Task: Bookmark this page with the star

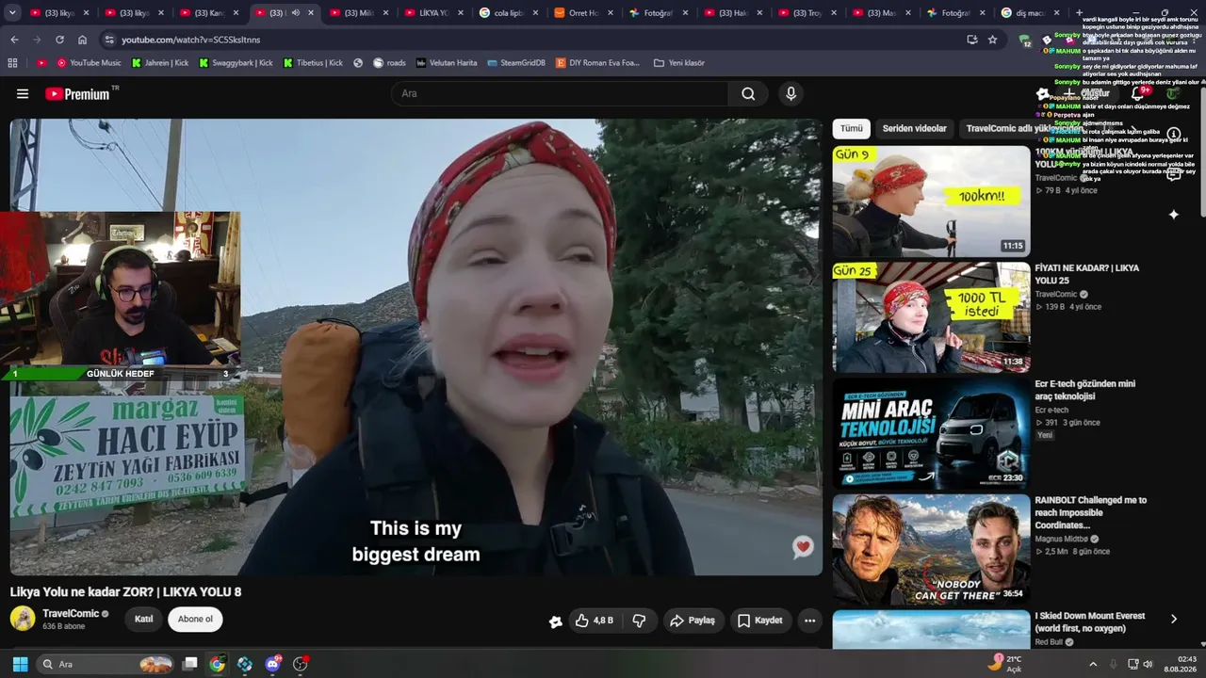Action: 992,40
